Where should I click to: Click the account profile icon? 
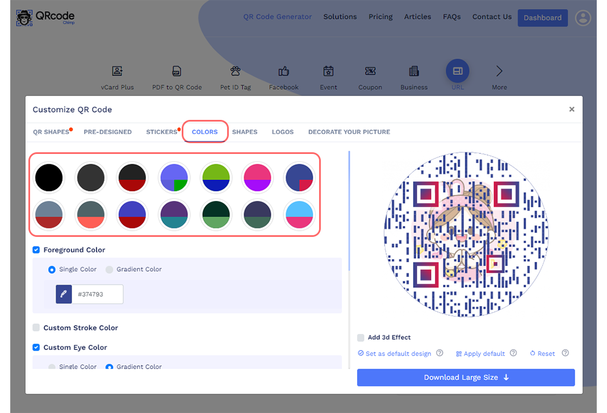[x=583, y=18]
